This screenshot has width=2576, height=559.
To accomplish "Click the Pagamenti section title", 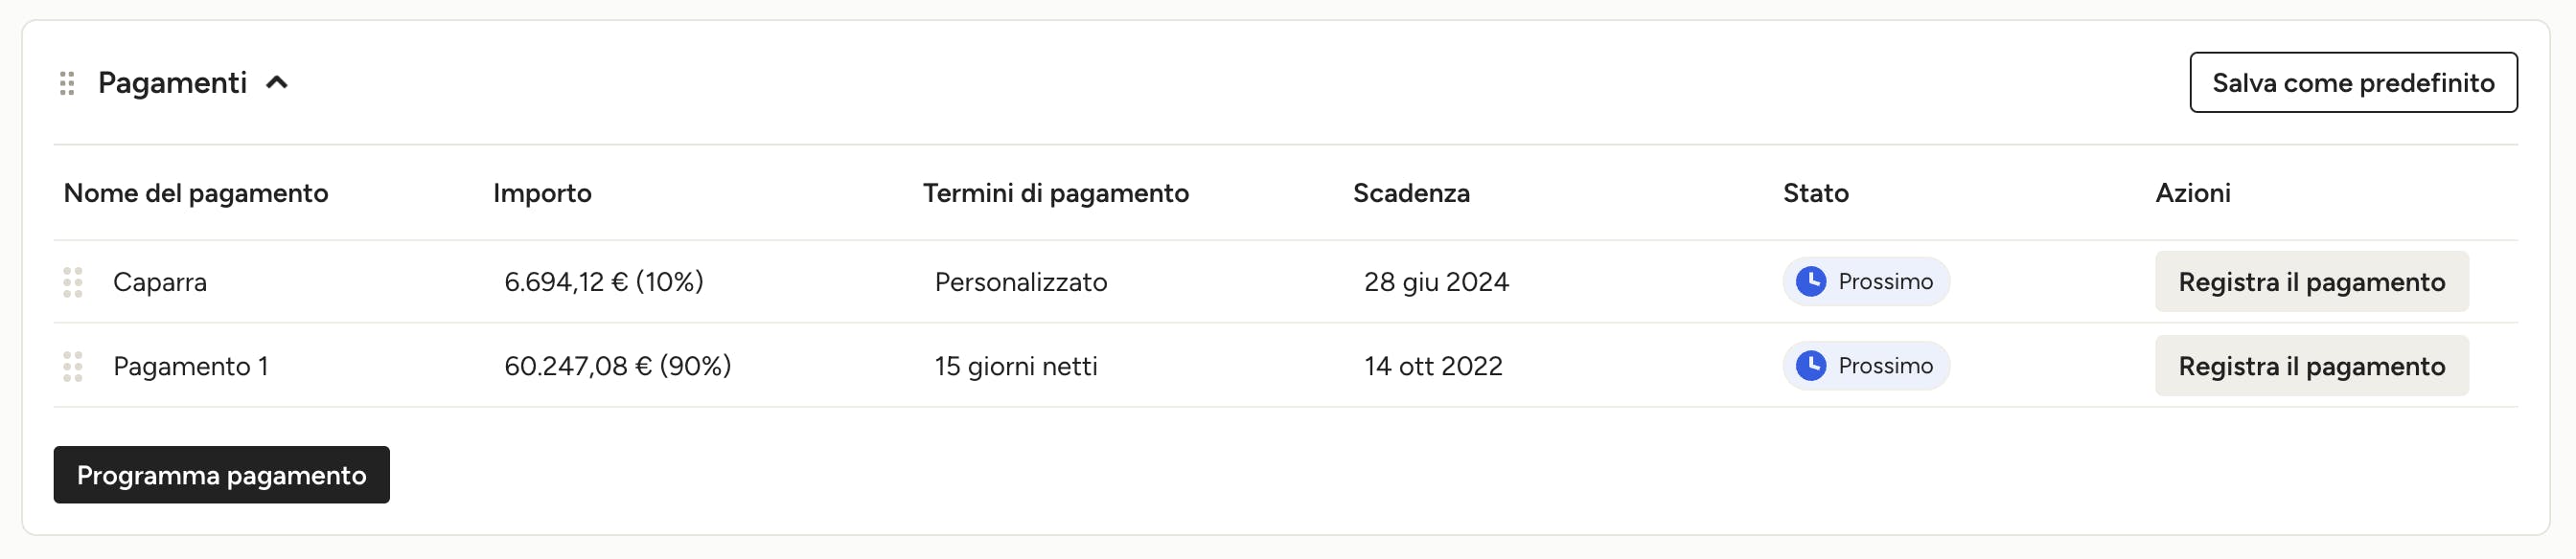I will coord(172,83).
